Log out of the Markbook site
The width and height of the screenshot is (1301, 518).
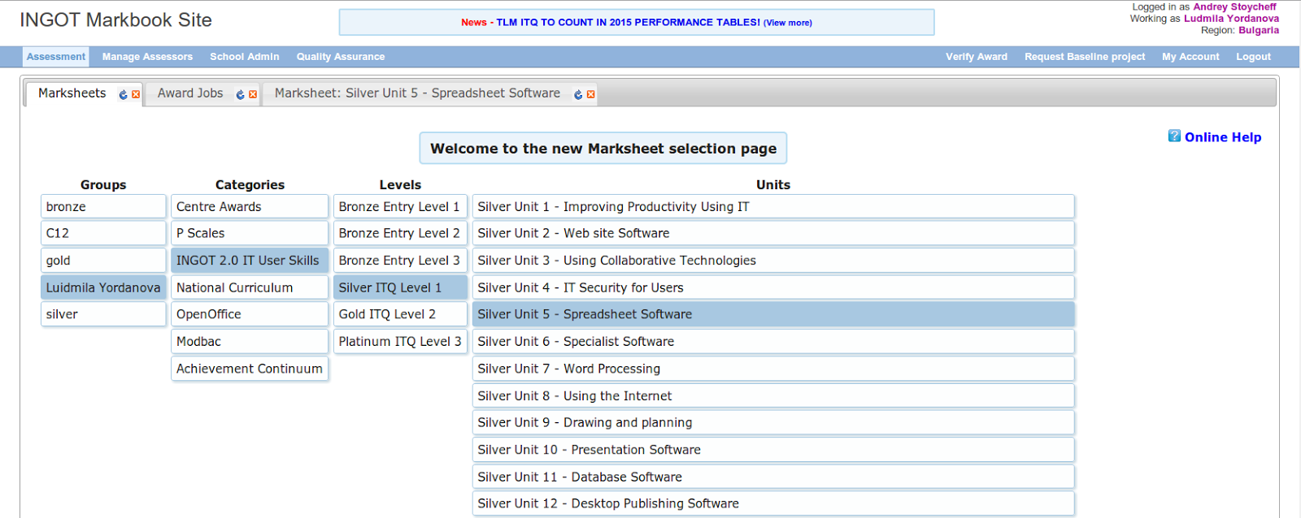1253,57
